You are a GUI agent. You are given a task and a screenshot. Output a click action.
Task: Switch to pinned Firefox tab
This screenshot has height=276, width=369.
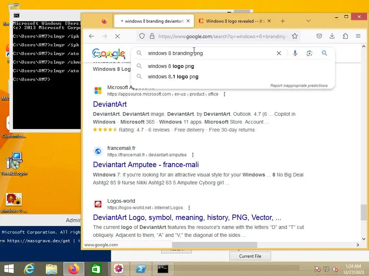tap(104, 21)
